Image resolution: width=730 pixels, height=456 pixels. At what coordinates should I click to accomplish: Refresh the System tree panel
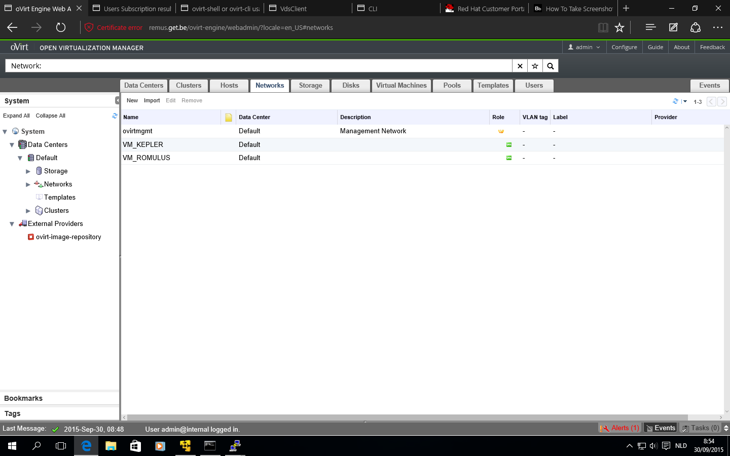(115, 116)
